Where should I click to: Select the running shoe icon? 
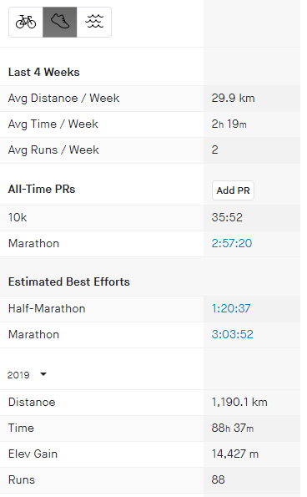60,22
